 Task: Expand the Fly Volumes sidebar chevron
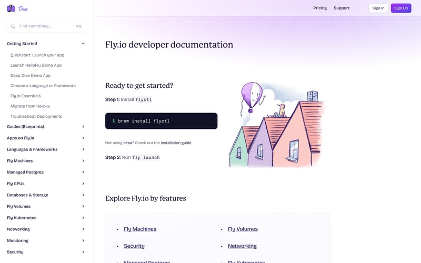pyautogui.click(x=83, y=206)
